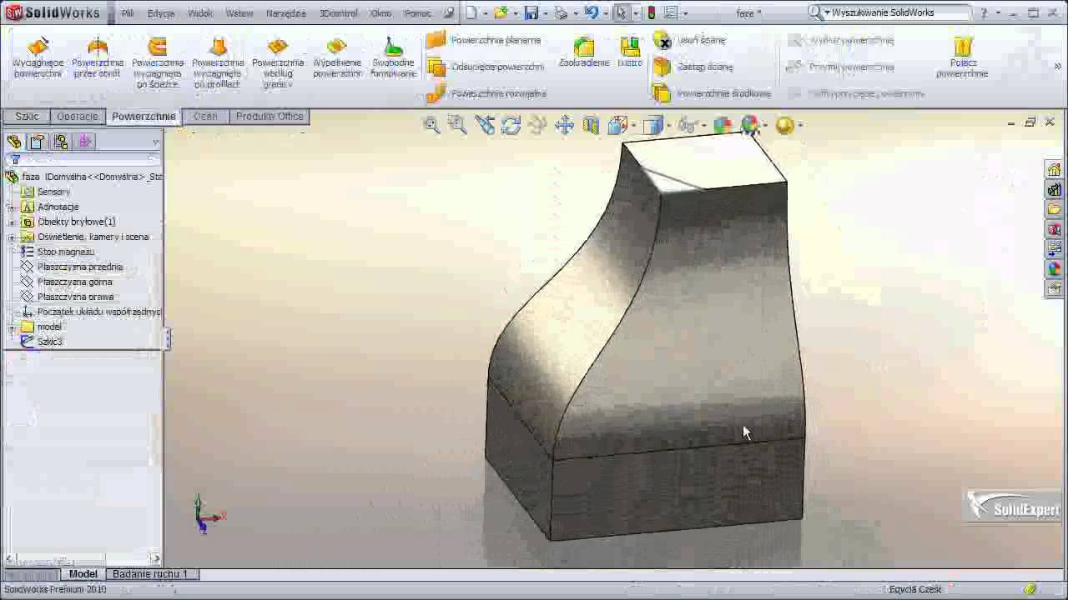1068x600 pixels.
Task: Click Powierzchnia planarna command
Action: (484, 40)
